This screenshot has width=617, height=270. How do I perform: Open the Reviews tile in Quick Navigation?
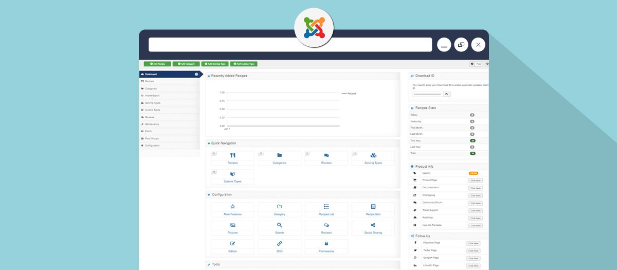[326, 158]
